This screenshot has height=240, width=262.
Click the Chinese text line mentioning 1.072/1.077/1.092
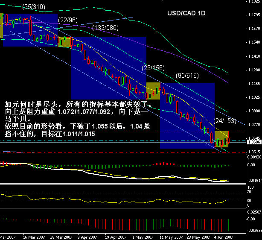76,112
